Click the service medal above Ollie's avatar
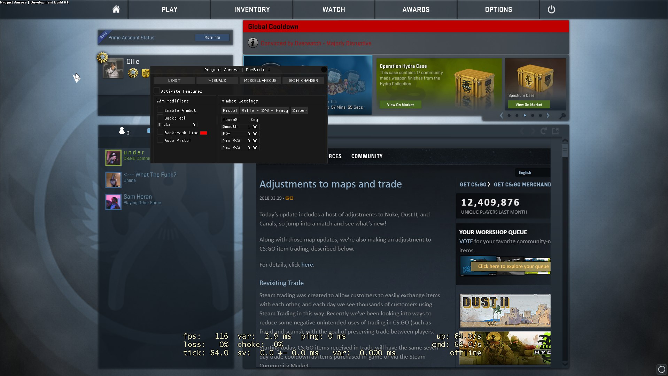 (102, 57)
